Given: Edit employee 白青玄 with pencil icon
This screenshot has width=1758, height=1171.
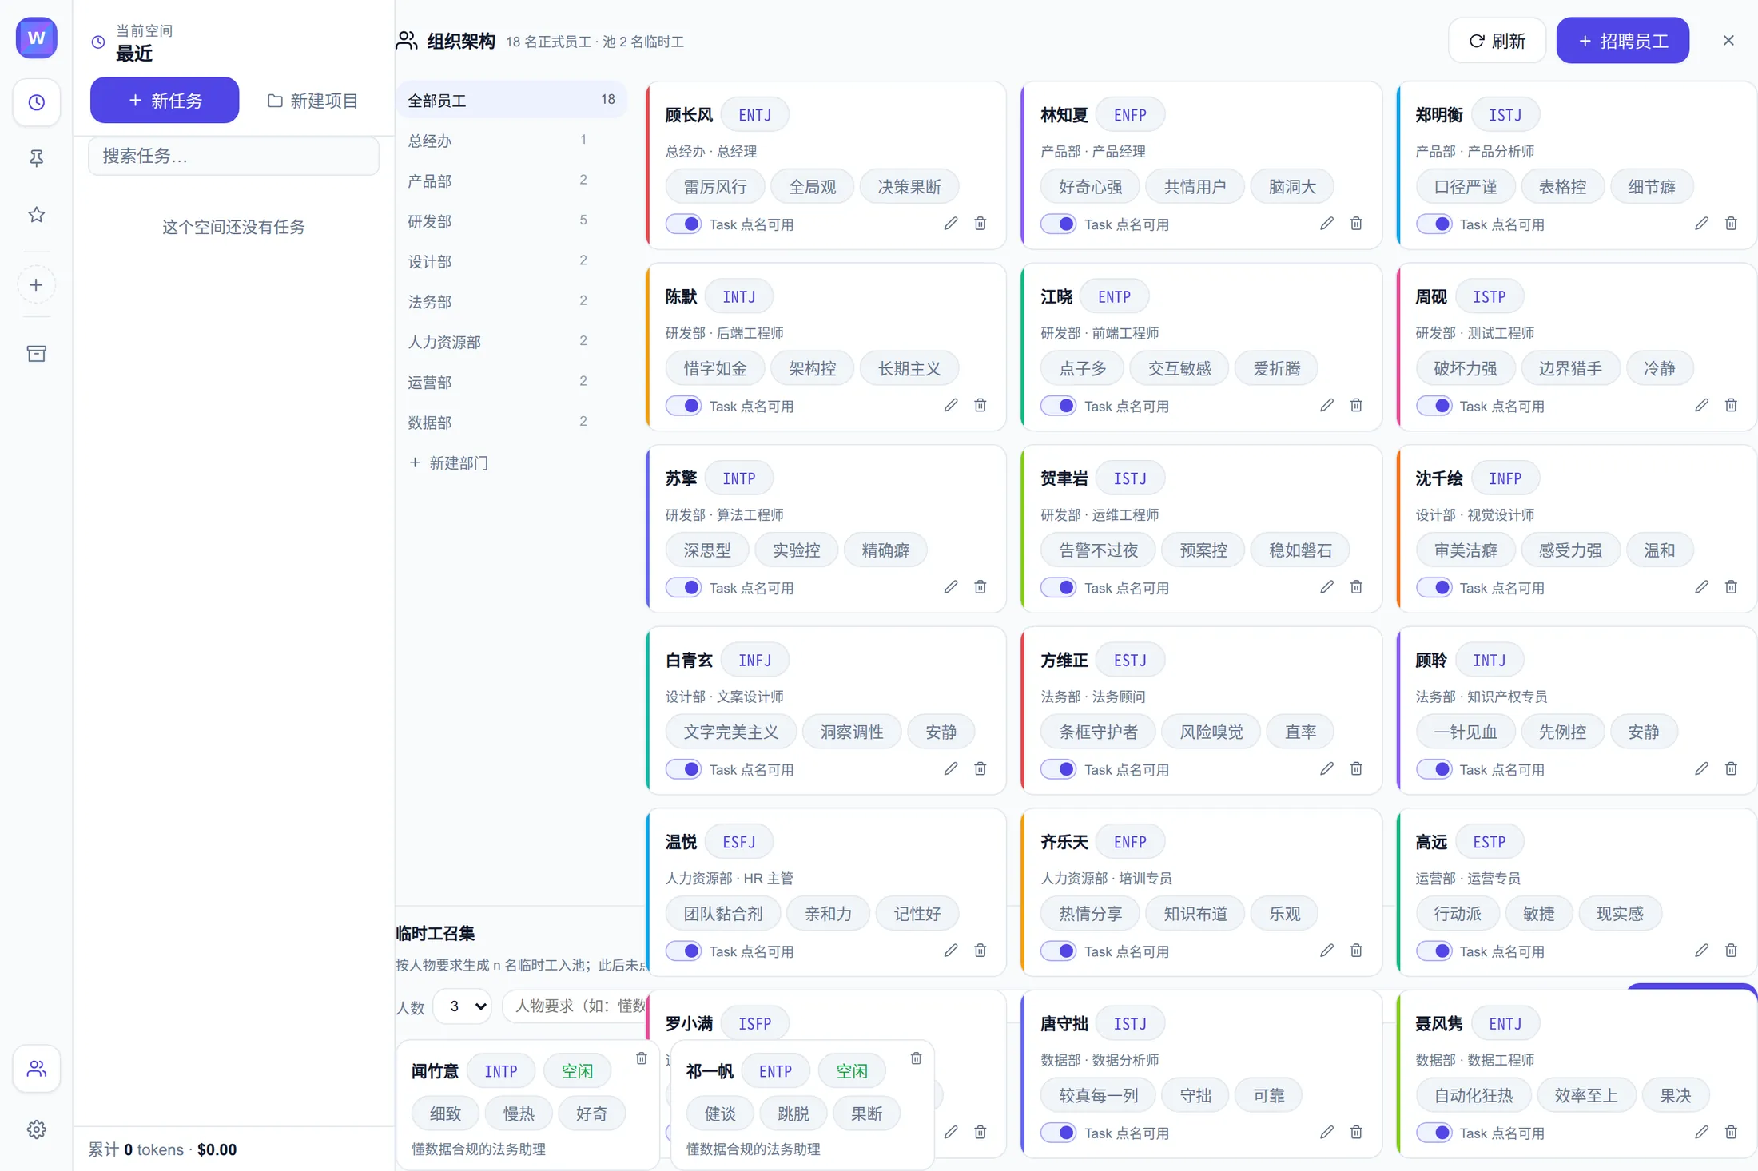Looking at the screenshot, I should 950,769.
